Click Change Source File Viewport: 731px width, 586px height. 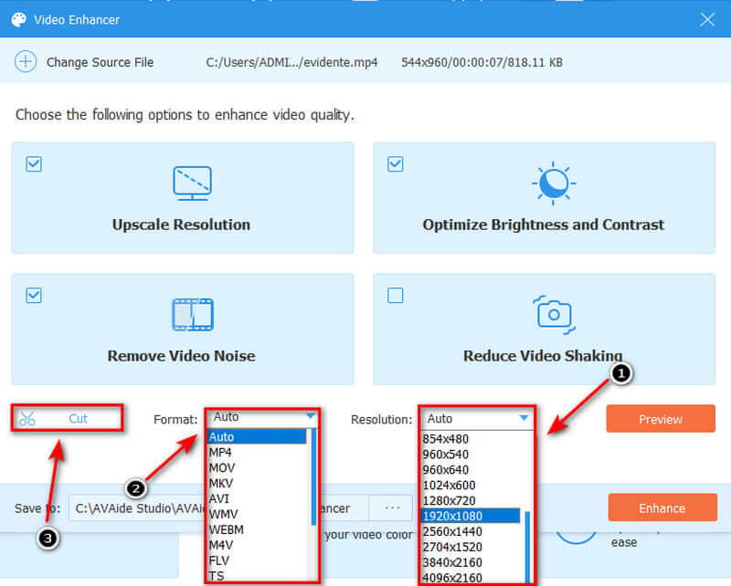100,62
